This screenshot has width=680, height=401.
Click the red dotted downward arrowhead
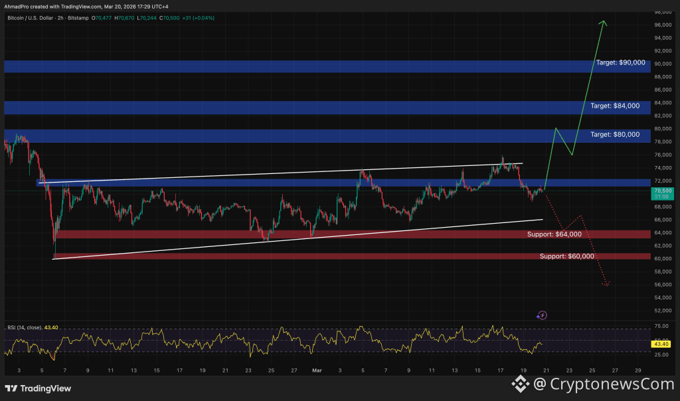[x=607, y=285]
